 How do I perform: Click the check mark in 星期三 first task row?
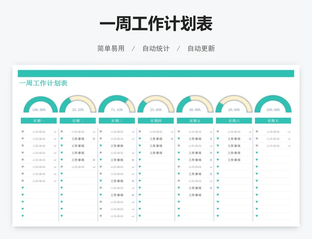[x=133, y=132]
